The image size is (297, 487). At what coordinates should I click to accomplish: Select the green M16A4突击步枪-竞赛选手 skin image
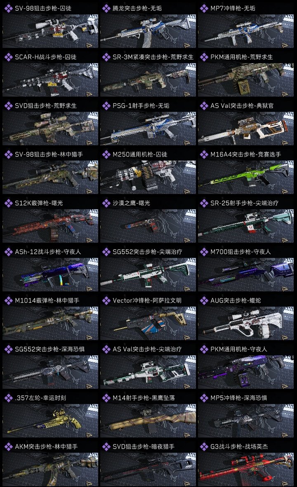[x=246, y=177]
